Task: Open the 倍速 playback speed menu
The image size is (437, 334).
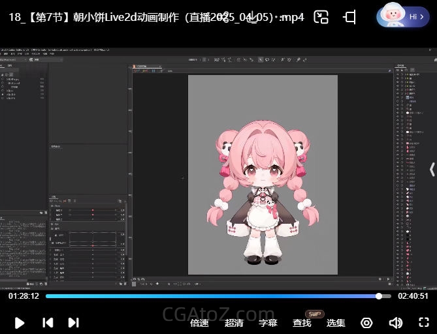Action: (199, 323)
